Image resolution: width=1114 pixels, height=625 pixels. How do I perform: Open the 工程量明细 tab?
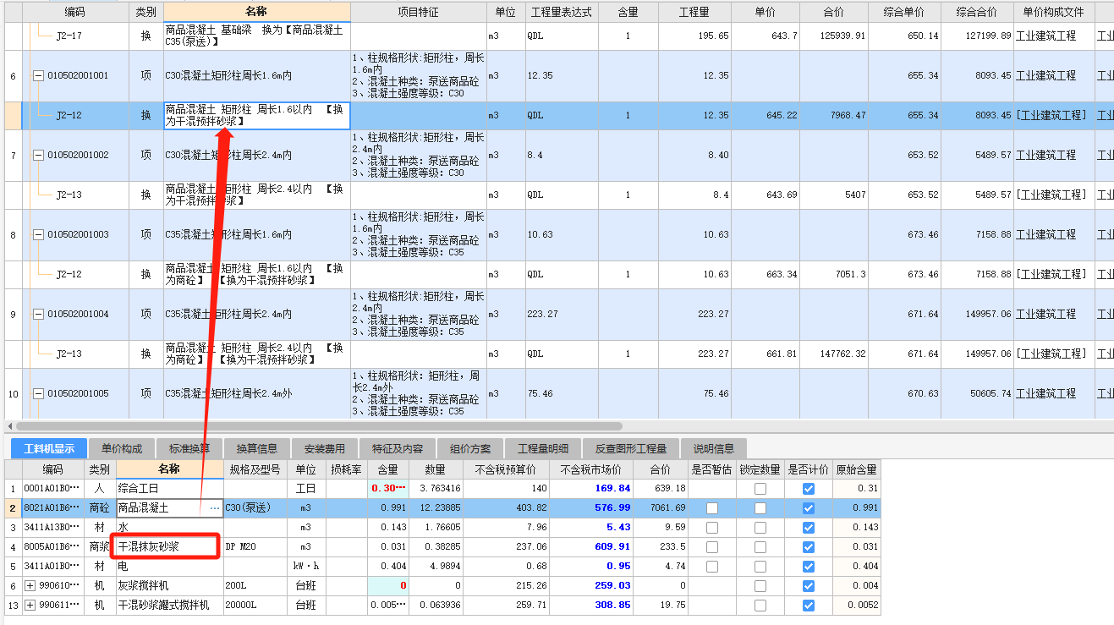click(x=543, y=449)
